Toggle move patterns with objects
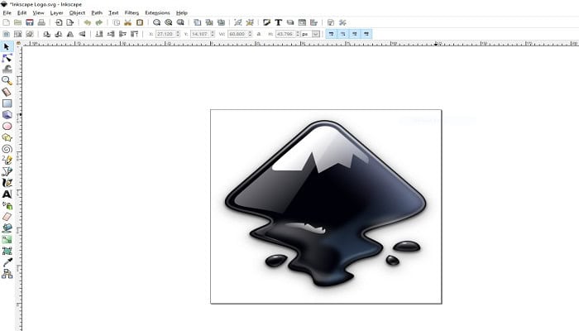Image resolution: width=579 pixels, height=331 pixels. tap(366, 34)
